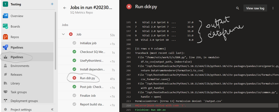Select the Install dependen... step
The image size is (279, 112).
(x=88, y=69)
